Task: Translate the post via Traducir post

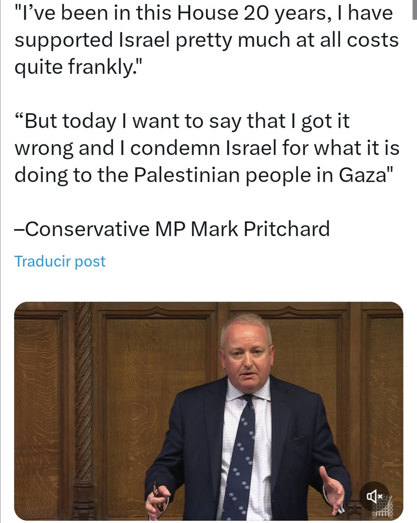Action: (60, 261)
